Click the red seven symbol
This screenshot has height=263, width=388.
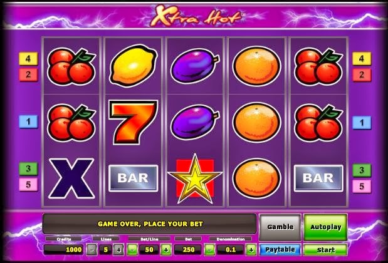coord(133,122)
